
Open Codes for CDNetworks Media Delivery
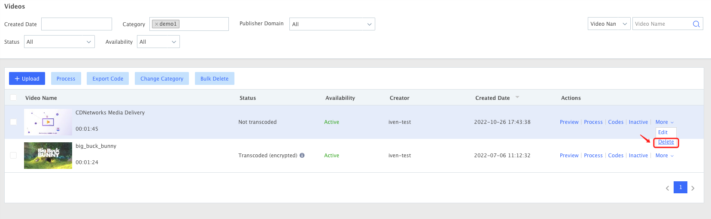click(616, 122)
